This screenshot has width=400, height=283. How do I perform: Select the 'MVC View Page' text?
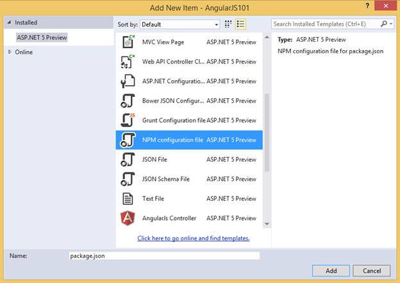pos(163,42)
